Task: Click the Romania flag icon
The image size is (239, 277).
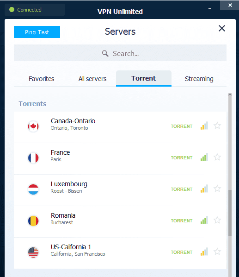Action: coord(33,221)
